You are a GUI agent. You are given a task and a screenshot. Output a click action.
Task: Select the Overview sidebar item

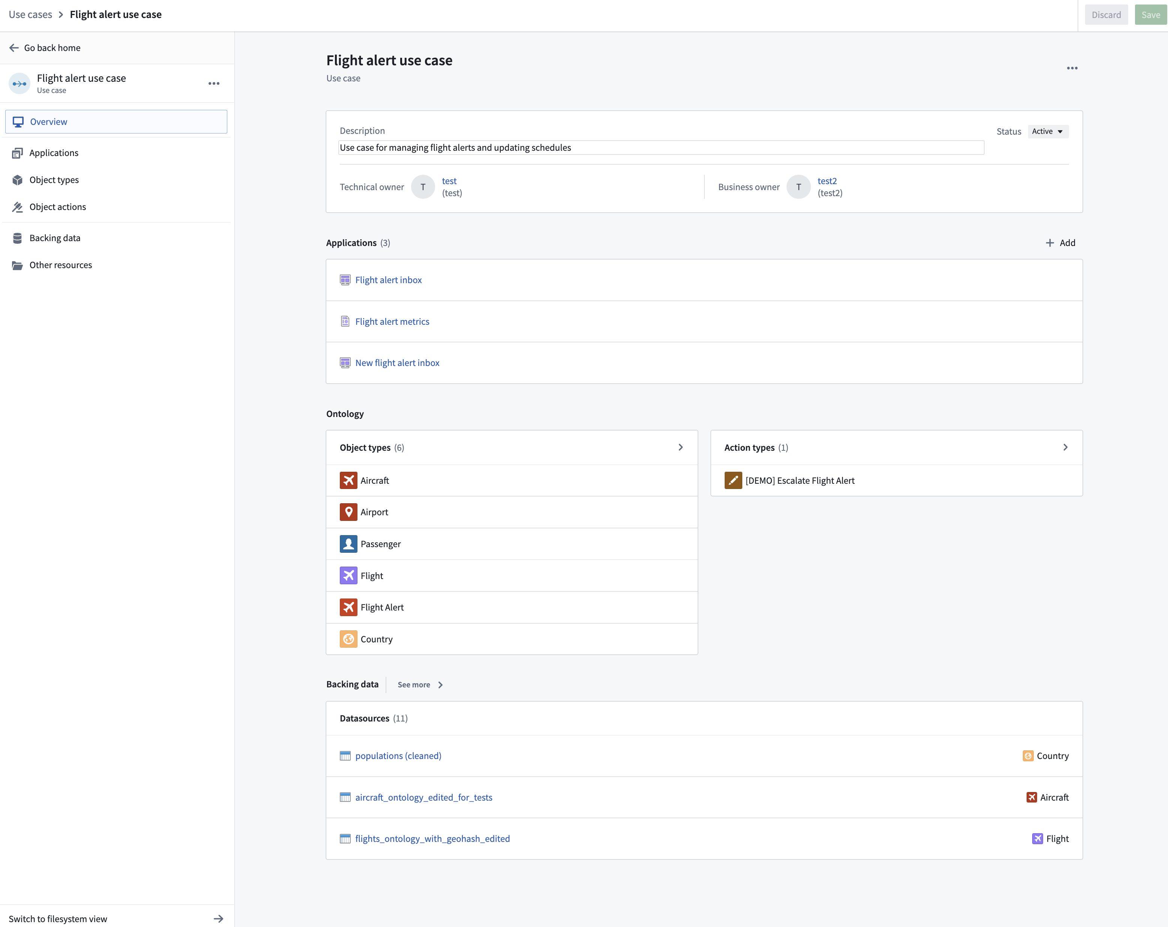click(116, 122)
